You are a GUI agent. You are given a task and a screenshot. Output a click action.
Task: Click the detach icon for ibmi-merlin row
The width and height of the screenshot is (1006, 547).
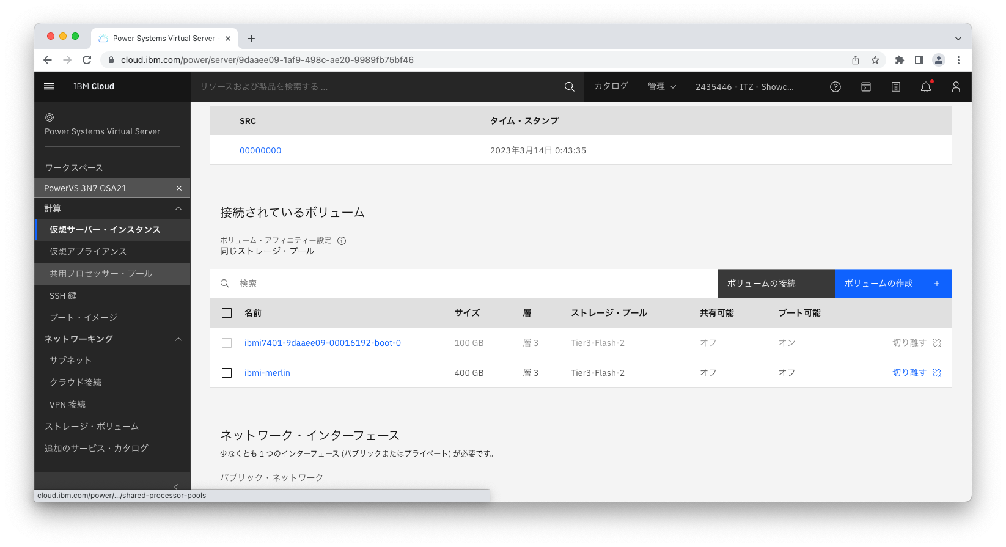tap(937, 373)
